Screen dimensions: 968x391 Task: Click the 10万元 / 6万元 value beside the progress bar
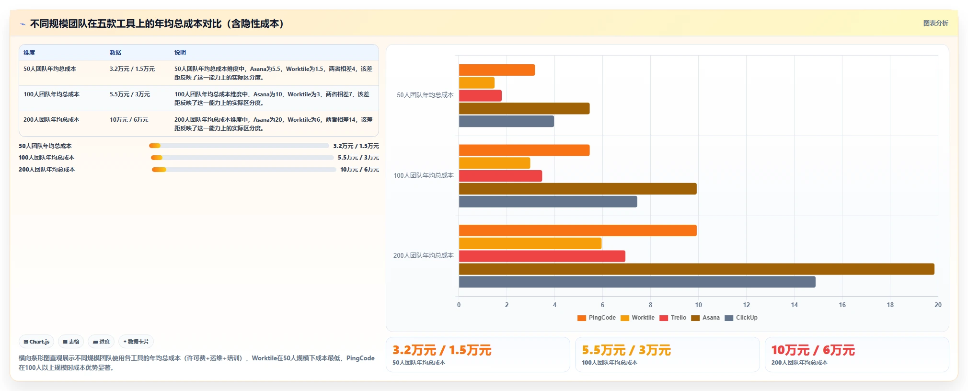click(x=359, y=170)
